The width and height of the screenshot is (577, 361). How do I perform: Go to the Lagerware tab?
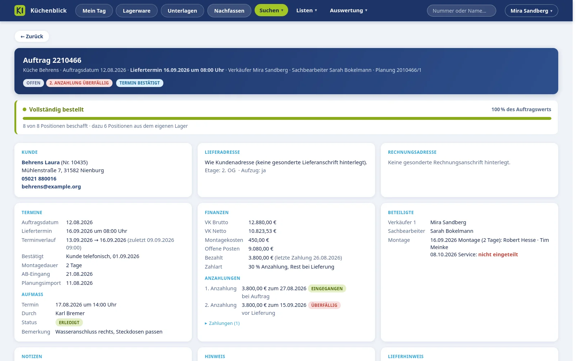(137, 11)
